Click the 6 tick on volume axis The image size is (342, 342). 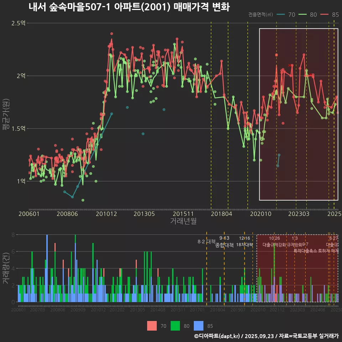click(13, 252)
